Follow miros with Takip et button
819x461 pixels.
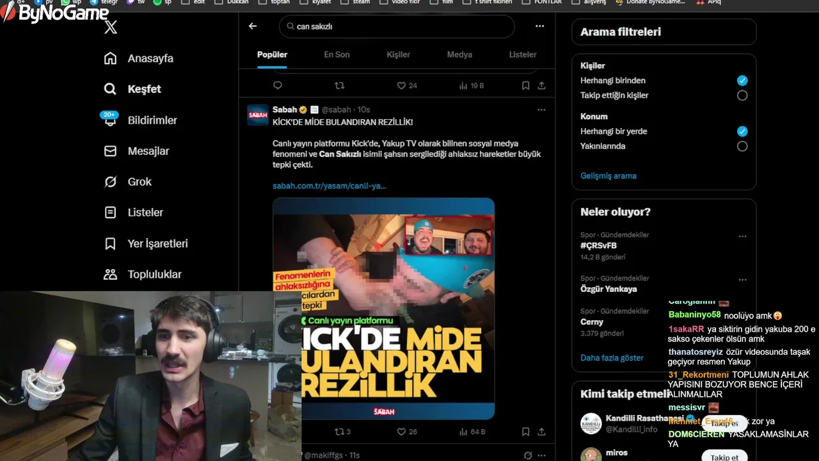tap(724, 457)
